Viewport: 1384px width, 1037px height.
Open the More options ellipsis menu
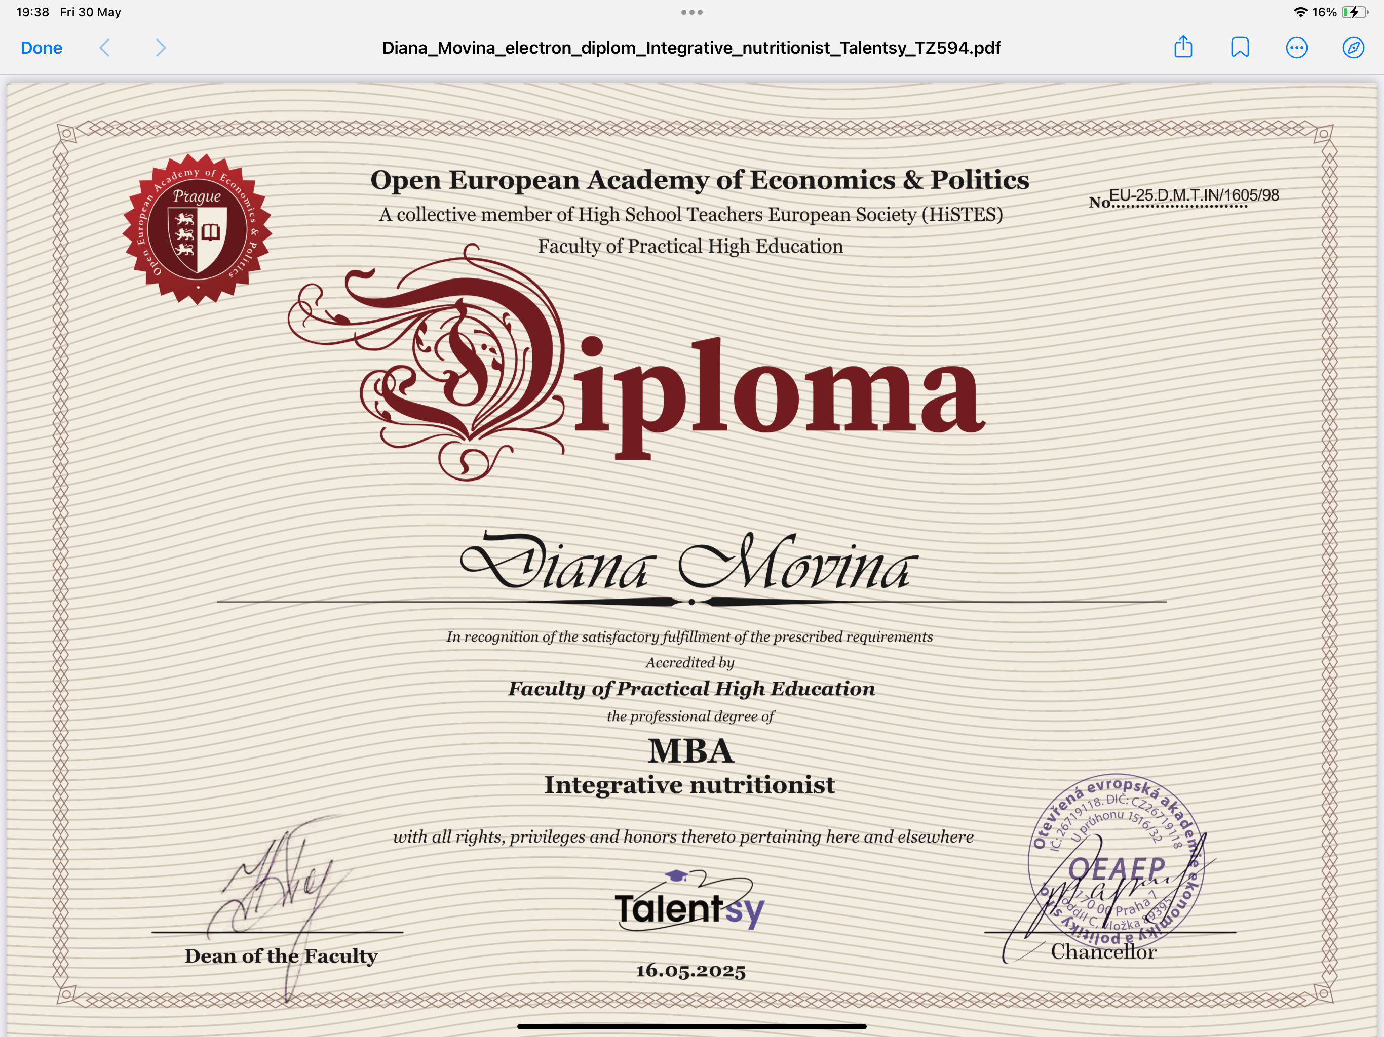[x=1296, y=48]
